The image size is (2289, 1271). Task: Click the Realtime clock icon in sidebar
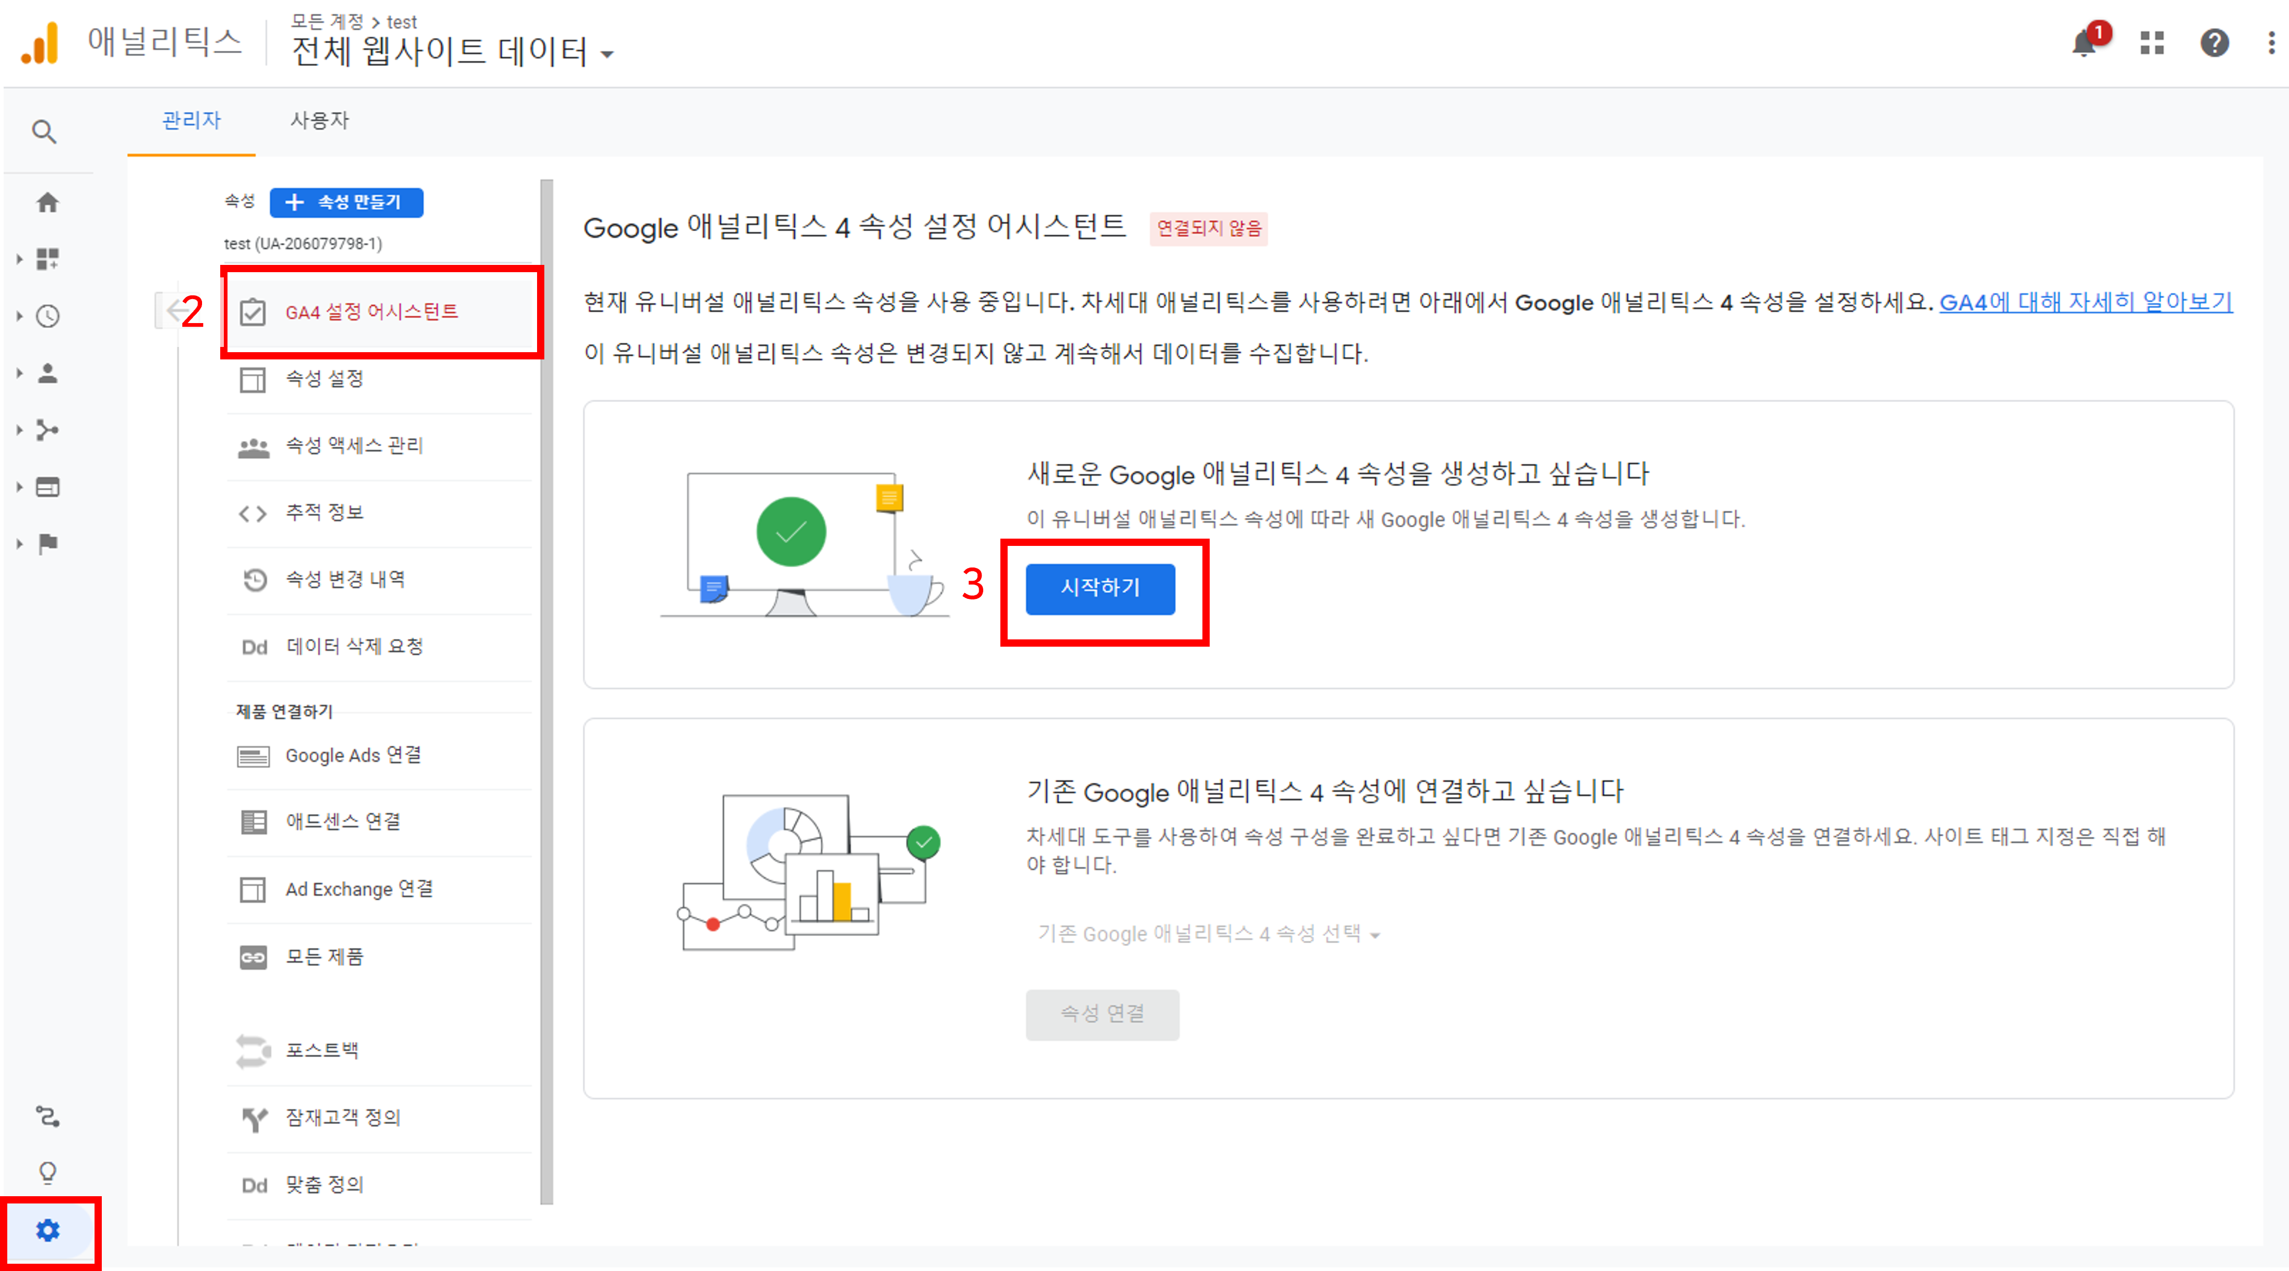pos(48,316)
